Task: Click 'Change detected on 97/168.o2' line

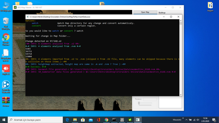Action: pyautogui.click(x=43, y=41)
